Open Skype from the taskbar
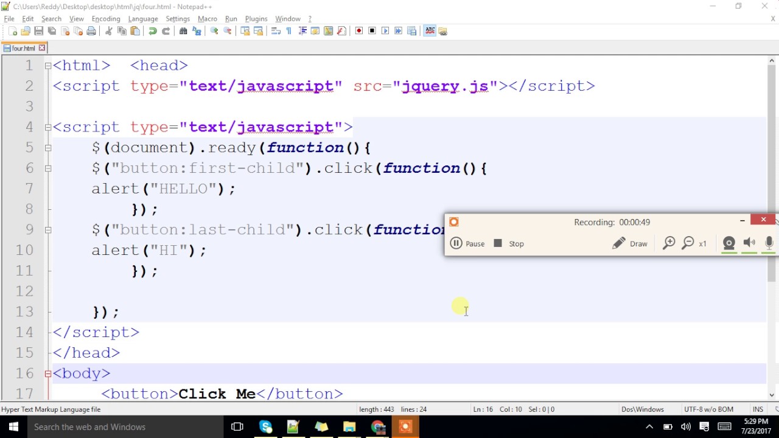Viewport: 779px width, 438px height. (x=266, y=426)
